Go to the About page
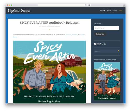This screenshot has height=111, width=131. click(109, 10)
